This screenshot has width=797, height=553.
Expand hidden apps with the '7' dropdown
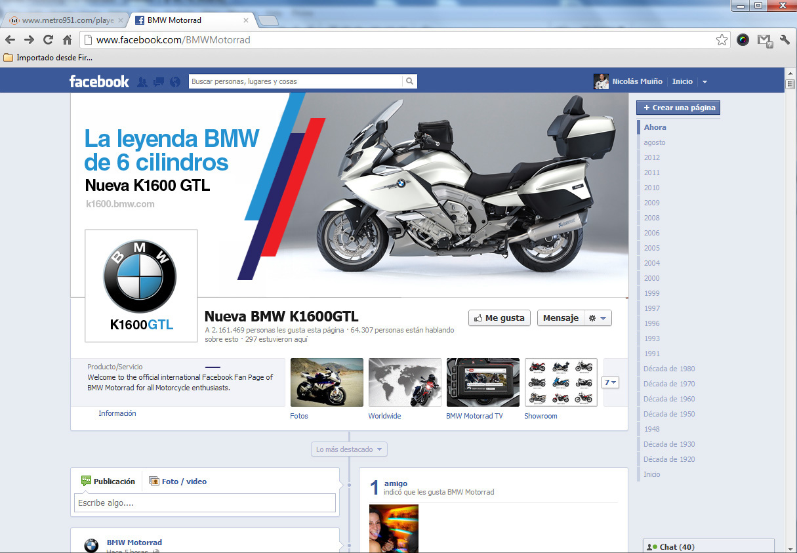pos(610,382)
